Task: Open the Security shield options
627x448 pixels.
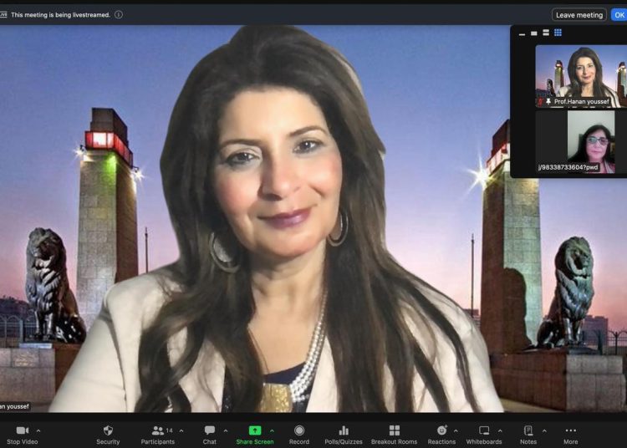Action: pyautogui.click(x=108, y=430)
